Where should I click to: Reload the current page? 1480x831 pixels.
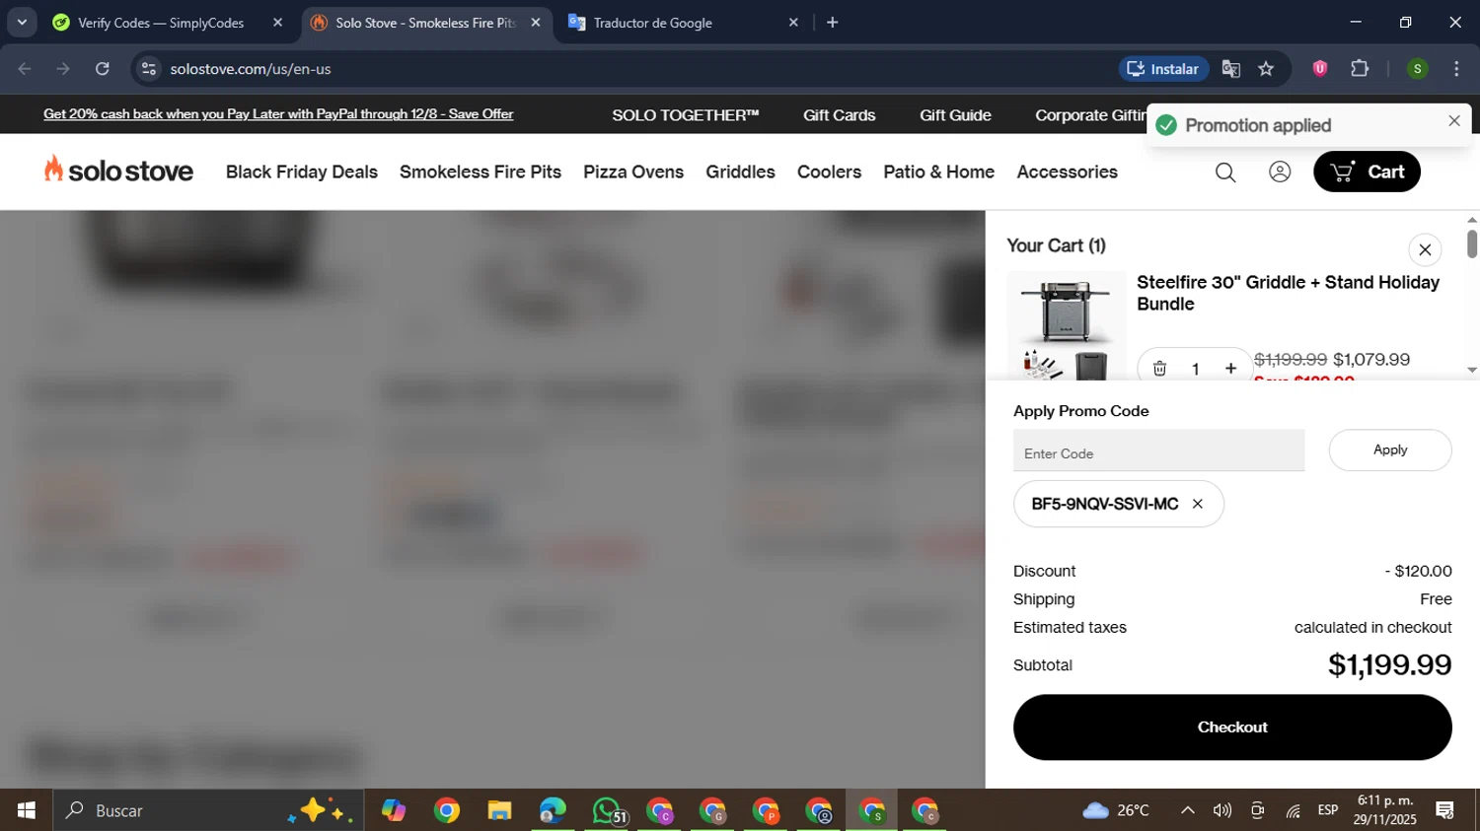pyautogui.click(x=103, y=69)
